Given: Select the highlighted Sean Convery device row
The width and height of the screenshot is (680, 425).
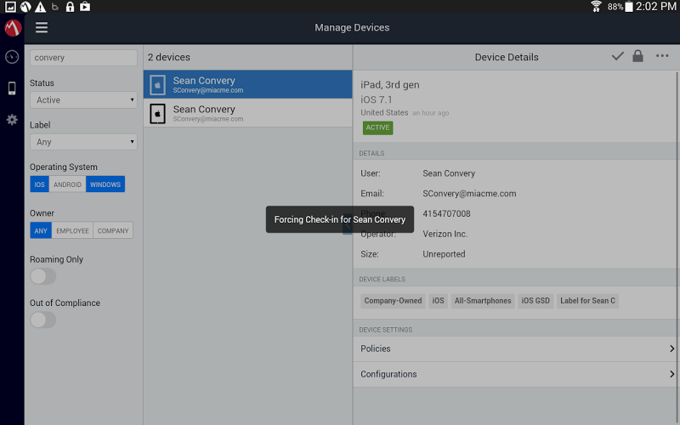Looking at the screenshot, I should click(247, 84).
